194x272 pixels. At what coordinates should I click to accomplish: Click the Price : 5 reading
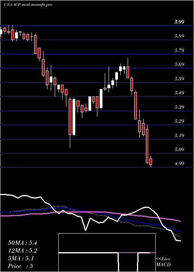pos(20,266)
